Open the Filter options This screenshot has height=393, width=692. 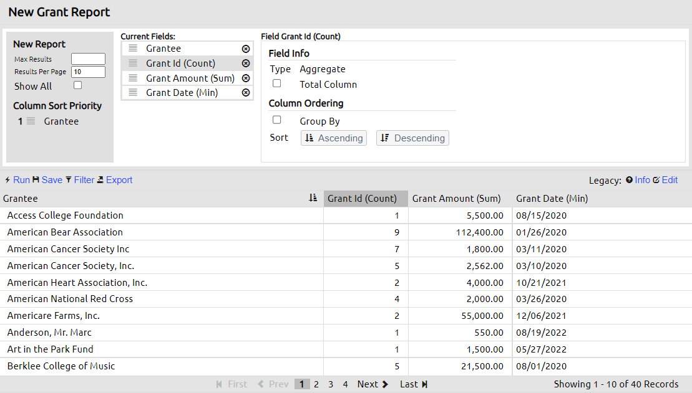click(84, 180)
